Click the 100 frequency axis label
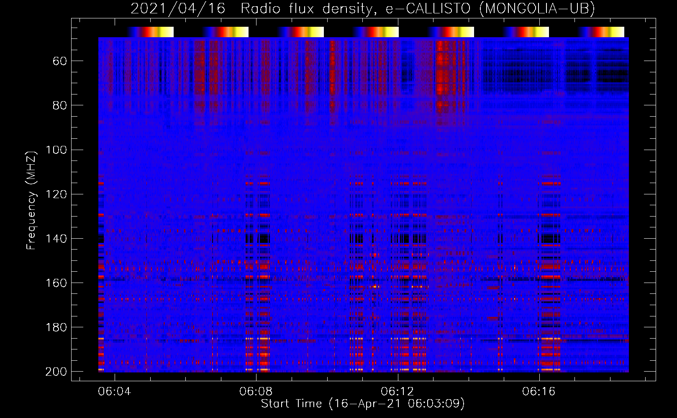The image size is (677, 418). pos(56,150)
